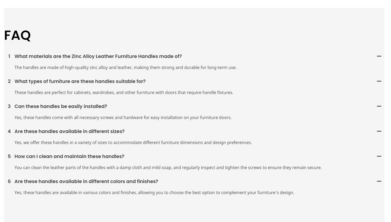Image resolution: width=391 pixels, height=222 pixels.
Task: Click the answer about damp cloth and mild soap
Action: pos(168,167)
